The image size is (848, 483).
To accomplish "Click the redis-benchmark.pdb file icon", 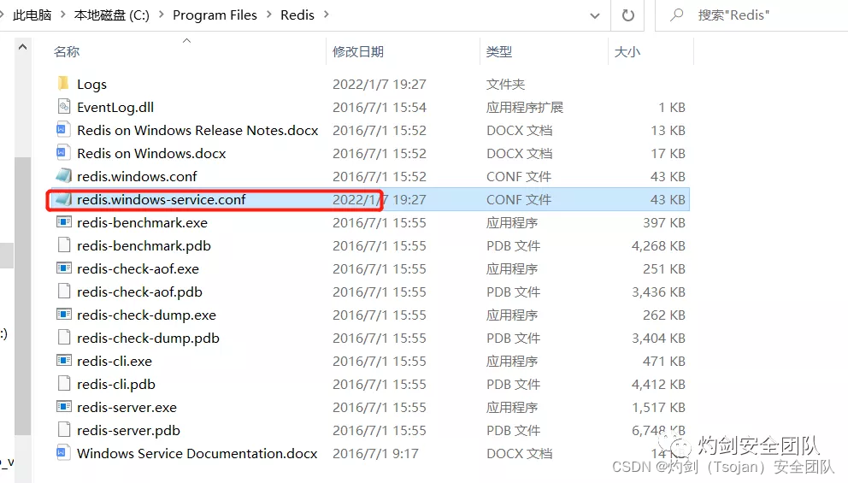I will [64, 245].
